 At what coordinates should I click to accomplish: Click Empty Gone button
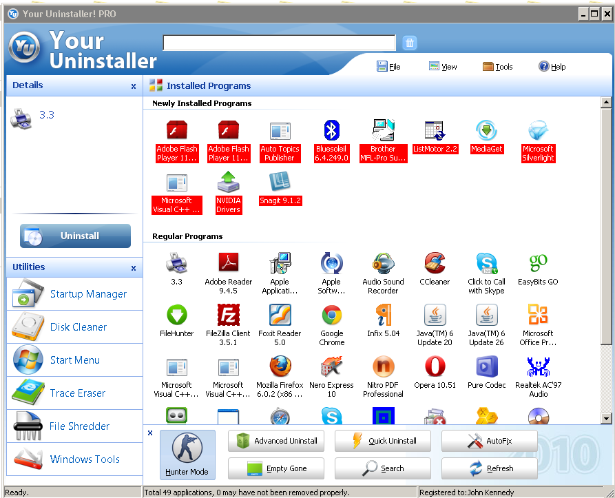(x=276, y=468)
